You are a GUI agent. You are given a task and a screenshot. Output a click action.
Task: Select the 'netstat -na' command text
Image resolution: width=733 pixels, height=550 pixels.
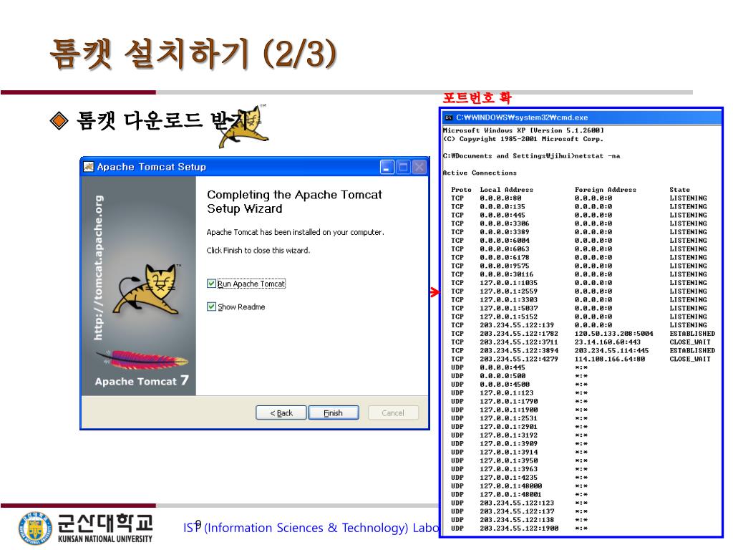(x=597, y=156)
